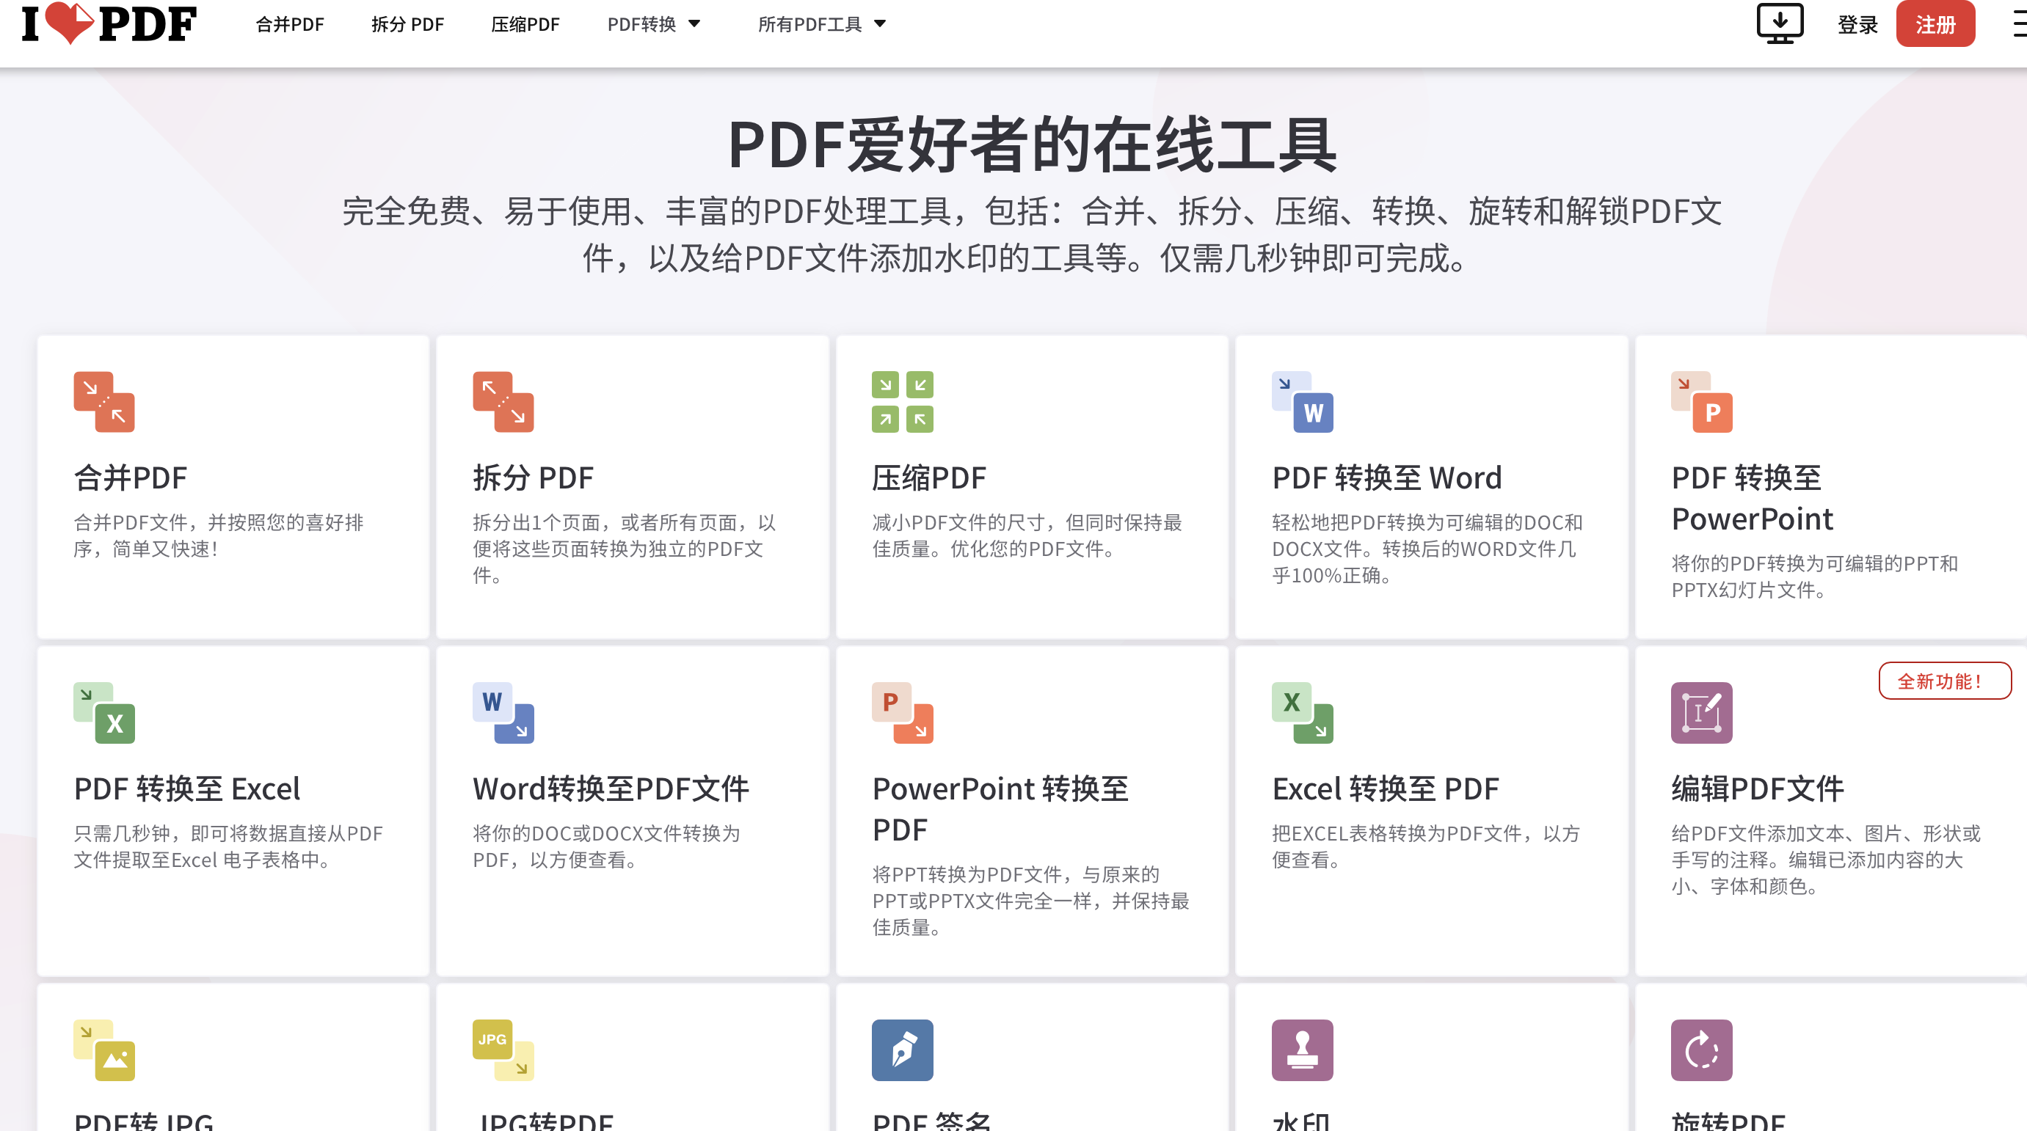Expand the PDF转换 dropdown menu
The width and height of the screenshot is (2027, 1131).
(x=653, y=24)
